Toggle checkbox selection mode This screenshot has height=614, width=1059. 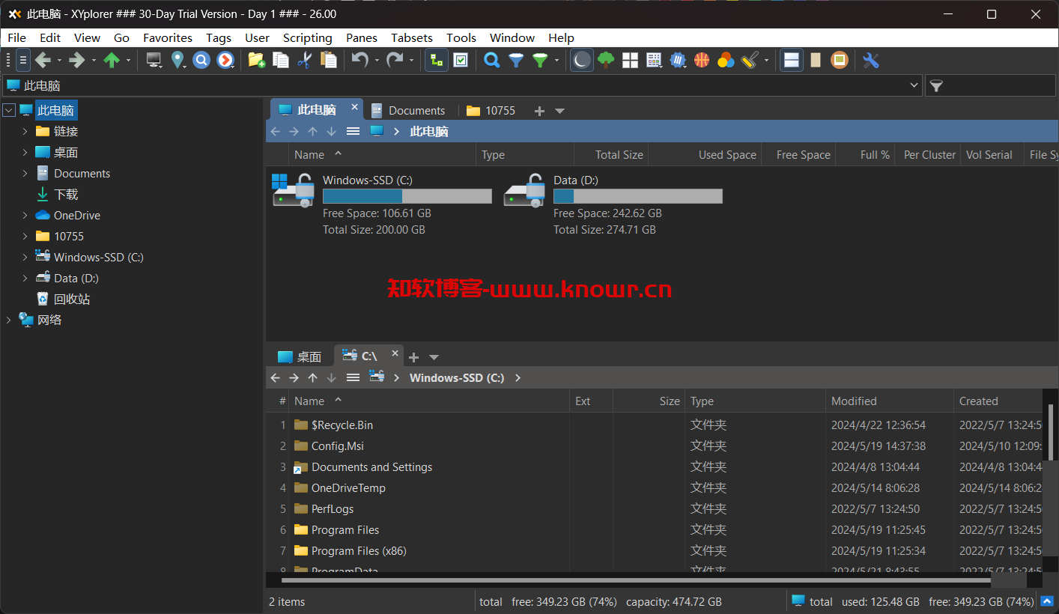461,61
